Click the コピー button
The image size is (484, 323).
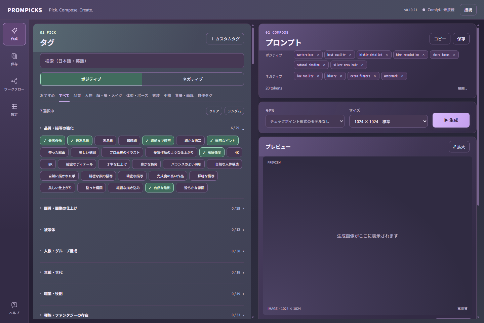click(440, 39)
